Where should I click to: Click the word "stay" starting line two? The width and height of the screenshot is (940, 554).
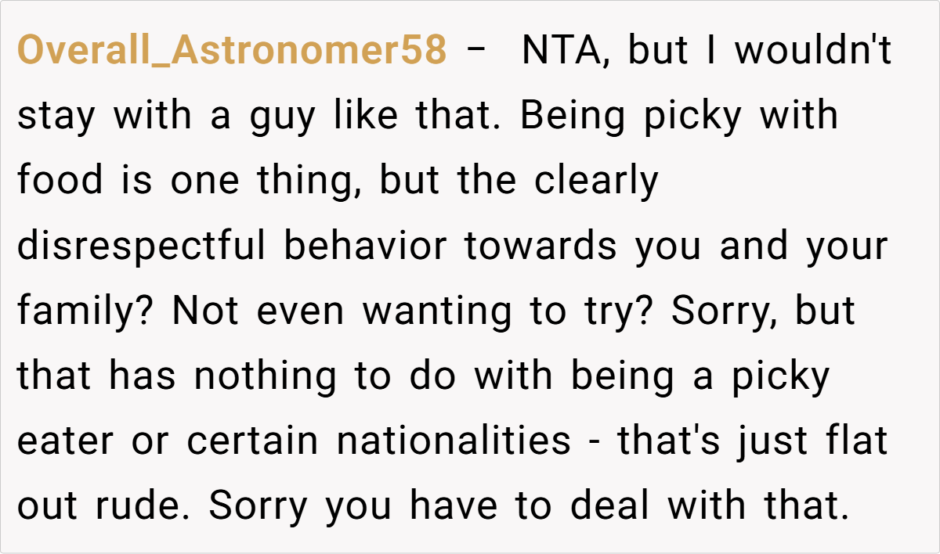click(x=56, y=117)
